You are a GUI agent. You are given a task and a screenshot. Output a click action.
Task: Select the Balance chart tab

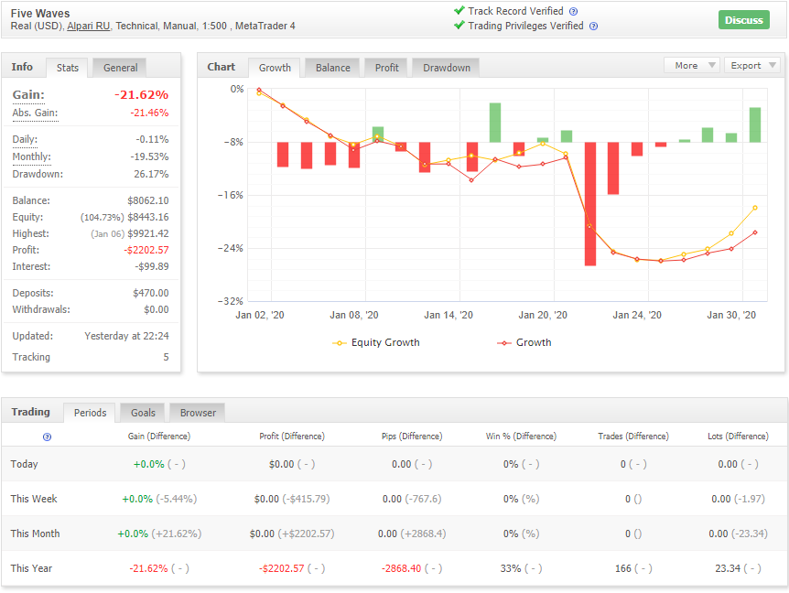click(x=332, y=68)
